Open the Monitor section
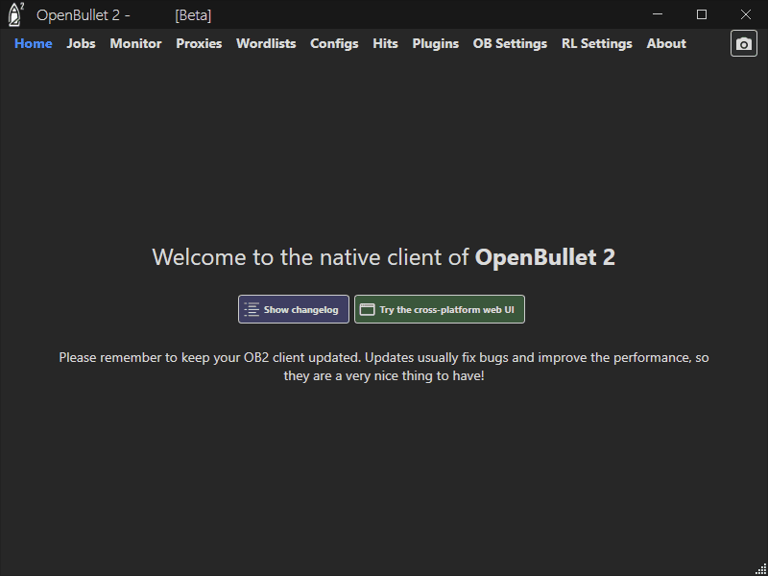 pyautogui.click(x=135, y=43)
